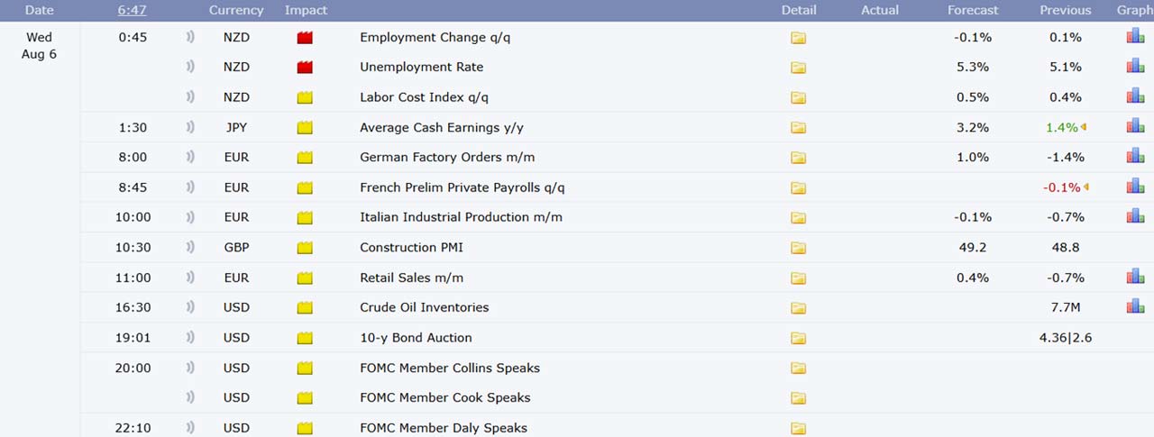
Task: Click revised marker beside French Payrolls previous value
Action: coord(1085,187)
